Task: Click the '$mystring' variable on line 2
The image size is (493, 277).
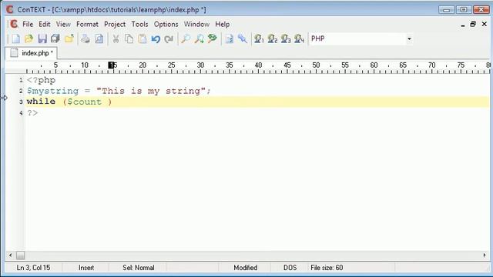Action: coord(52,91)
